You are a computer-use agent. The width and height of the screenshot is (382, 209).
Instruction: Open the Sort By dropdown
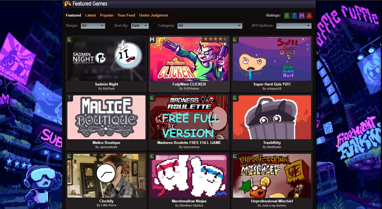(x=140, y=26)
